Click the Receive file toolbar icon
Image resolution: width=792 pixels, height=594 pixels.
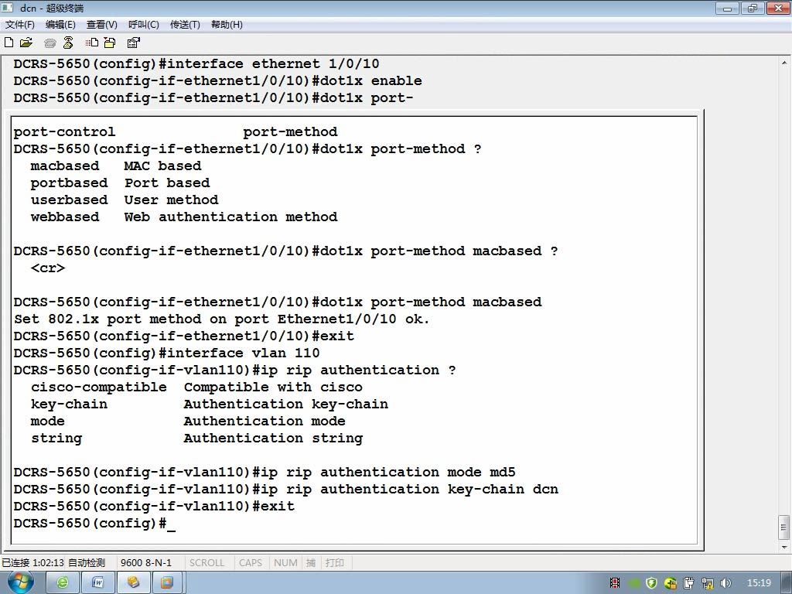click(x=110, y=43)
